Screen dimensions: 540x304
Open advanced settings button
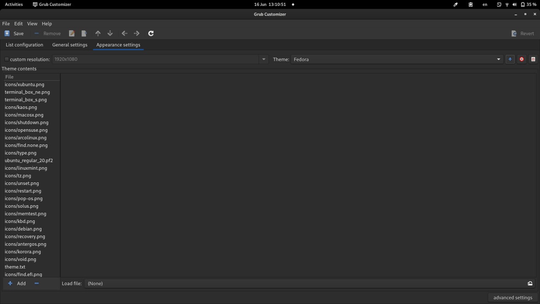[513, 298]
